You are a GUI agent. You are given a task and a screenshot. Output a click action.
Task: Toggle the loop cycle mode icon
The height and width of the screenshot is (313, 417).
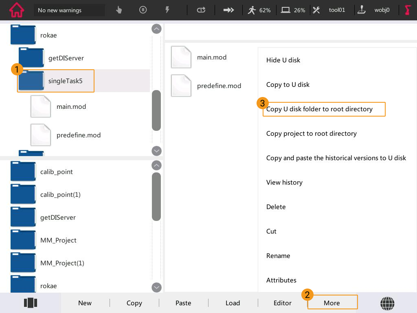[x=201, y=10]
